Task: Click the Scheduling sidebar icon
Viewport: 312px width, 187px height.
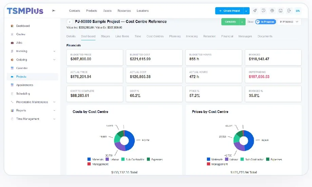Action: (x=12, y=93)
